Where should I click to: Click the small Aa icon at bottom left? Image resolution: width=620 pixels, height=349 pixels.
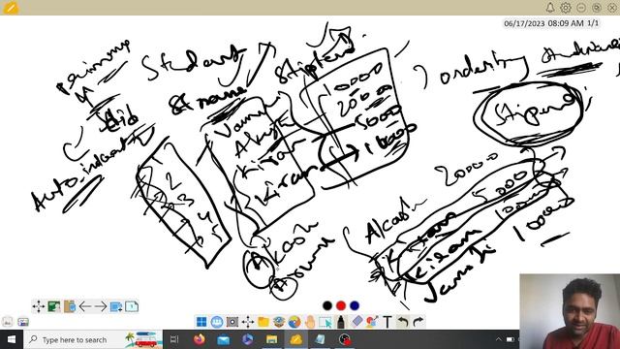tap(7, 322)
